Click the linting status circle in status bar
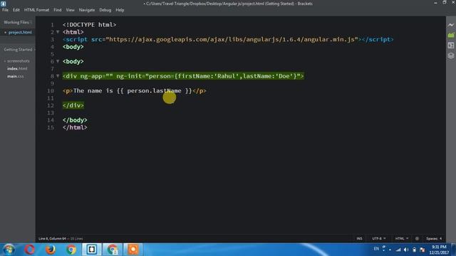 tap(417, 239)
